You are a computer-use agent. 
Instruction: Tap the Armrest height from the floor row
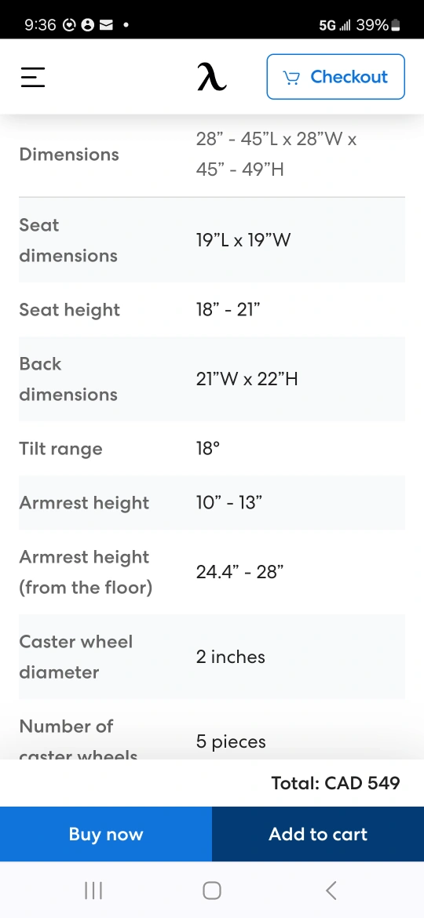[x=212, y=572]
